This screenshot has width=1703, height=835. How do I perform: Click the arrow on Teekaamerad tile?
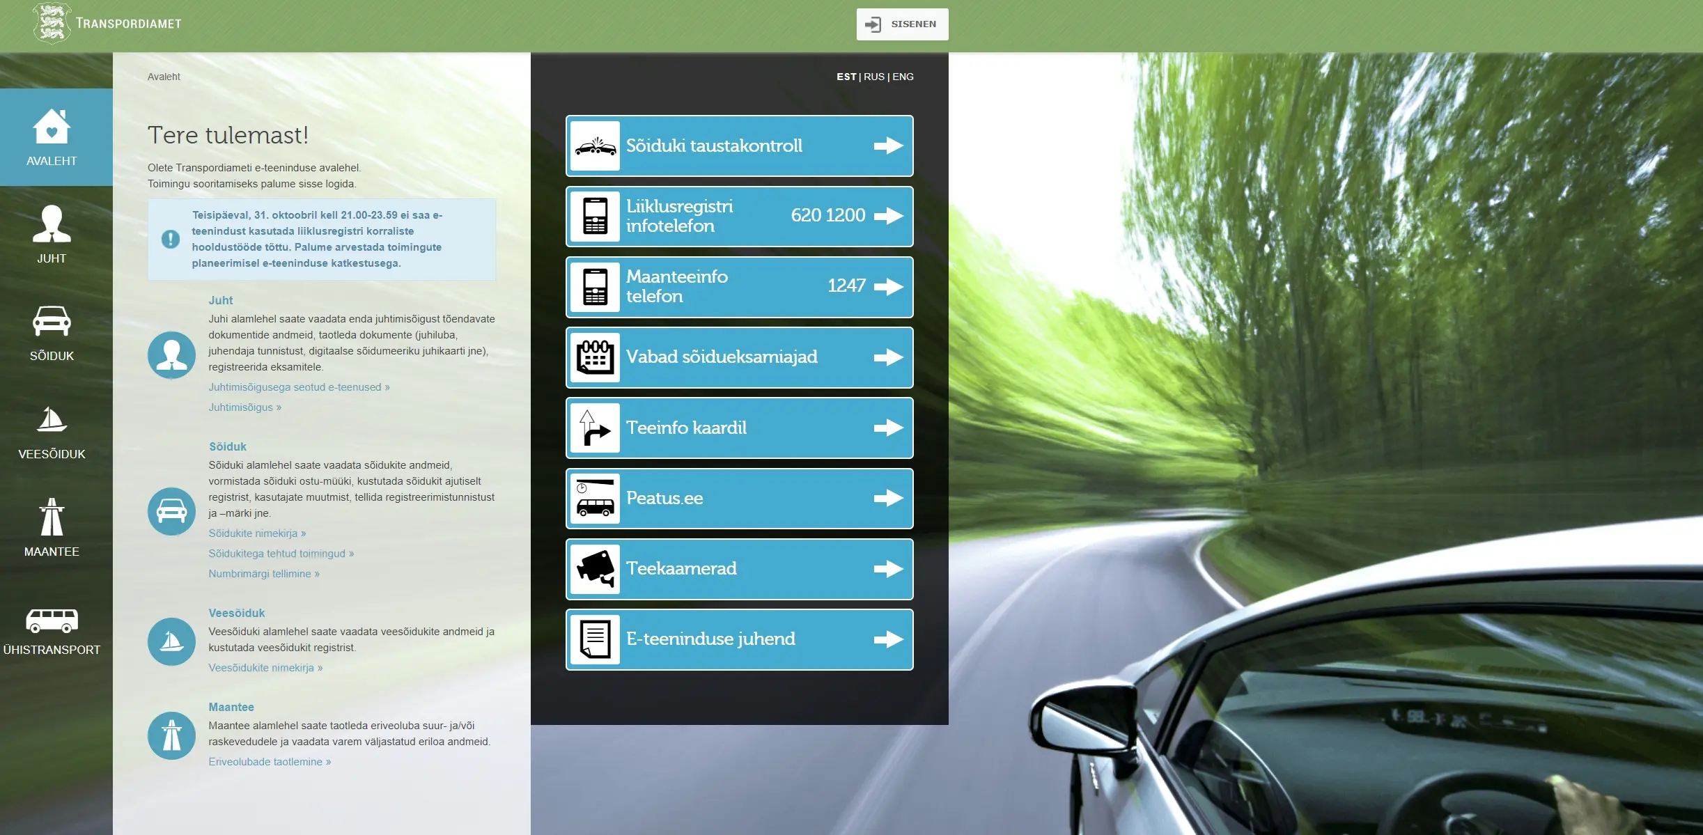point(888,569)
